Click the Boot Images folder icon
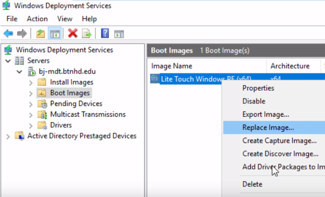 click(x=42, y=93)
